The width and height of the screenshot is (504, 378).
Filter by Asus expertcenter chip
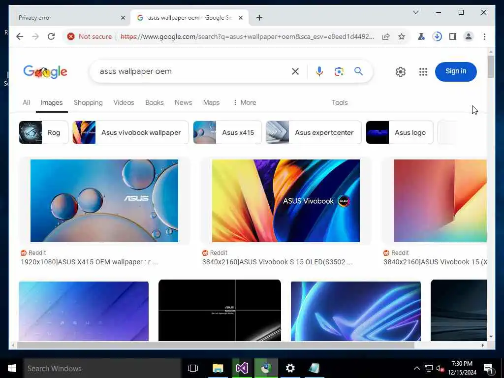314,132
